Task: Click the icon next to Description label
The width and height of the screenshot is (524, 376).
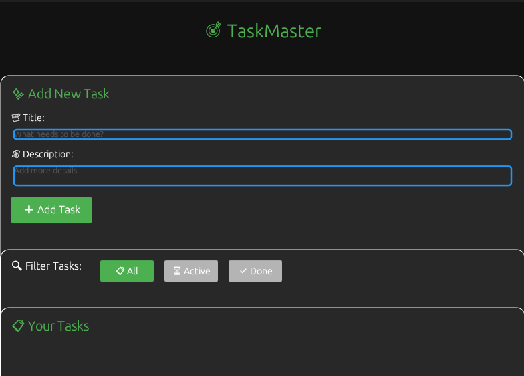Action: (x=16, y=154)
